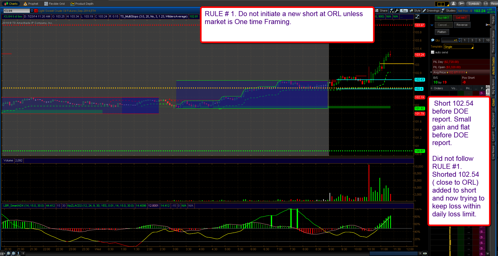Open the chart grid layout selector
The width and height of the screenshot is (498, 256).
(442, 4)
